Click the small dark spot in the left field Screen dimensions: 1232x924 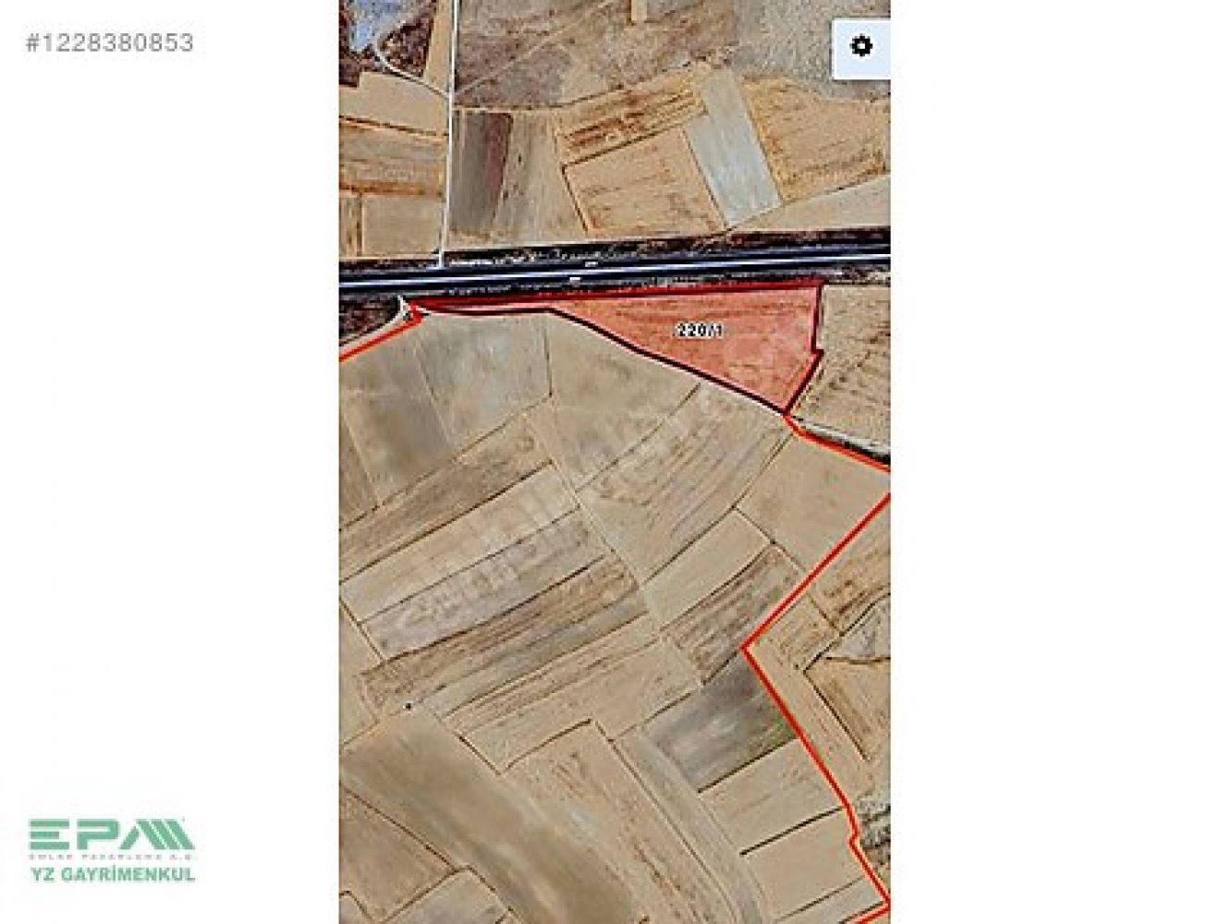pos(409,706)
